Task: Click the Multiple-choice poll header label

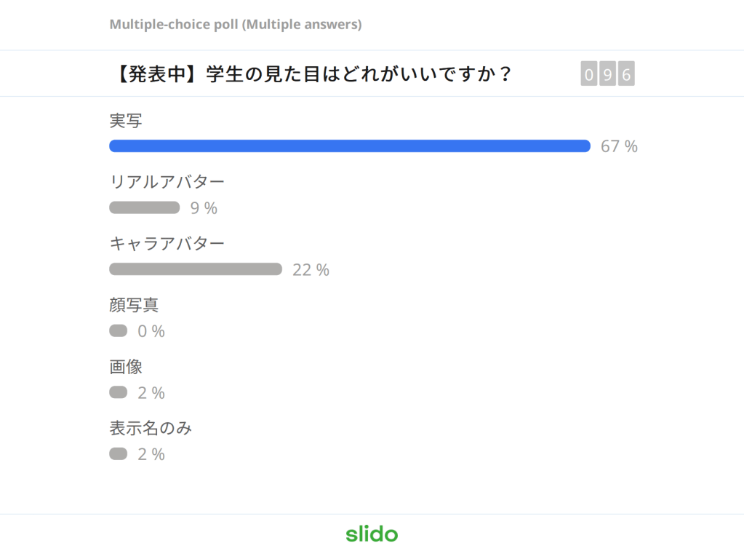Action: [236, 25]
